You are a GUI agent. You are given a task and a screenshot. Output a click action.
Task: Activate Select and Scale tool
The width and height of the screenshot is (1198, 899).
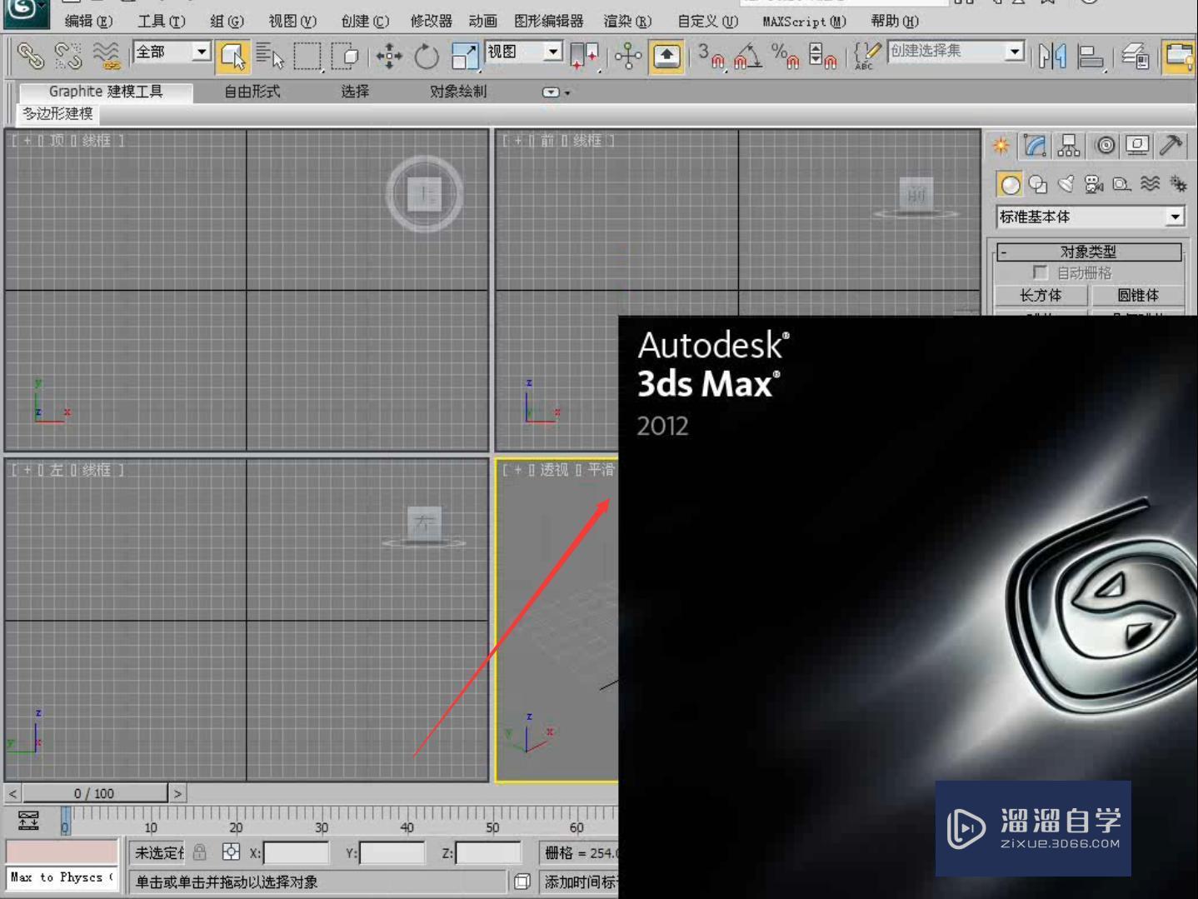tap(464, 56)
